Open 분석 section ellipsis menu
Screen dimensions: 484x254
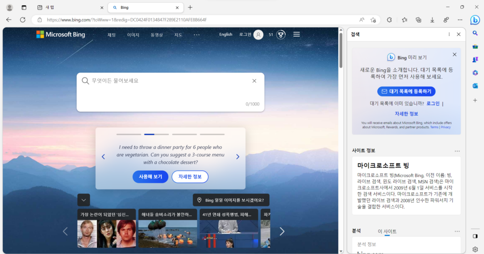coord(457,231)
